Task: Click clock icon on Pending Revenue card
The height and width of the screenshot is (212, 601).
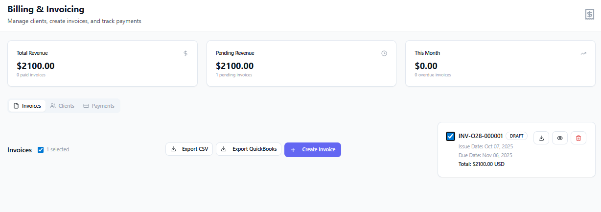Action: tap(384, 53)
